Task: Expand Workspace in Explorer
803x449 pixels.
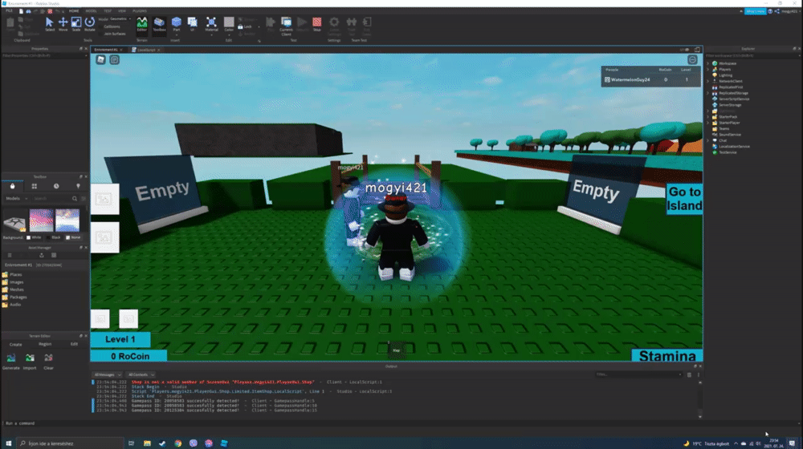Action: coord(708,63)
